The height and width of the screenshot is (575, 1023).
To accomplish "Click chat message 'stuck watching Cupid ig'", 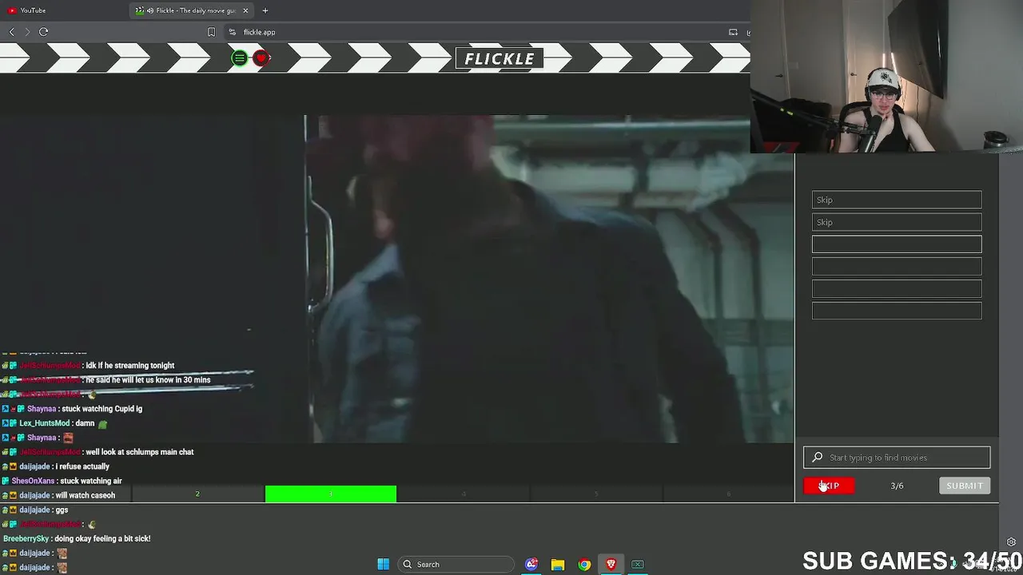I will tap(102, 409).
